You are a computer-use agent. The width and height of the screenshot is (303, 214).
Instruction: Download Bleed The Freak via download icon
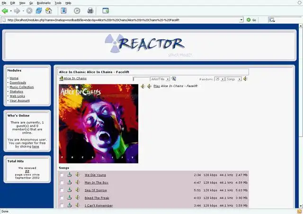pos(70,197)
